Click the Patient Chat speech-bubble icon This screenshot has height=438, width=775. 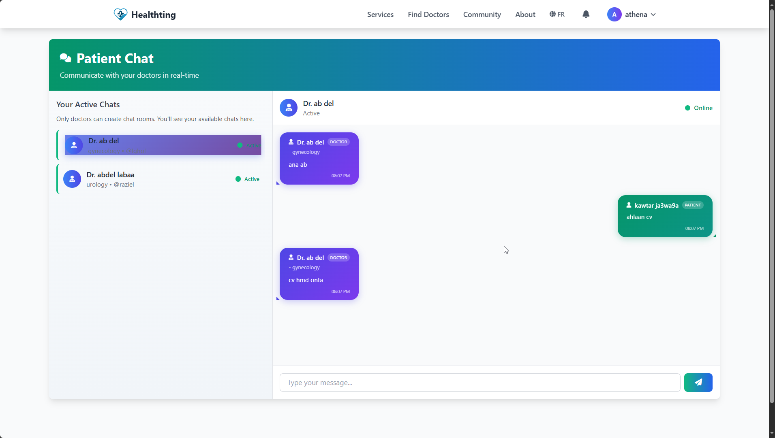pyautogui.click(x=65, y=58)
